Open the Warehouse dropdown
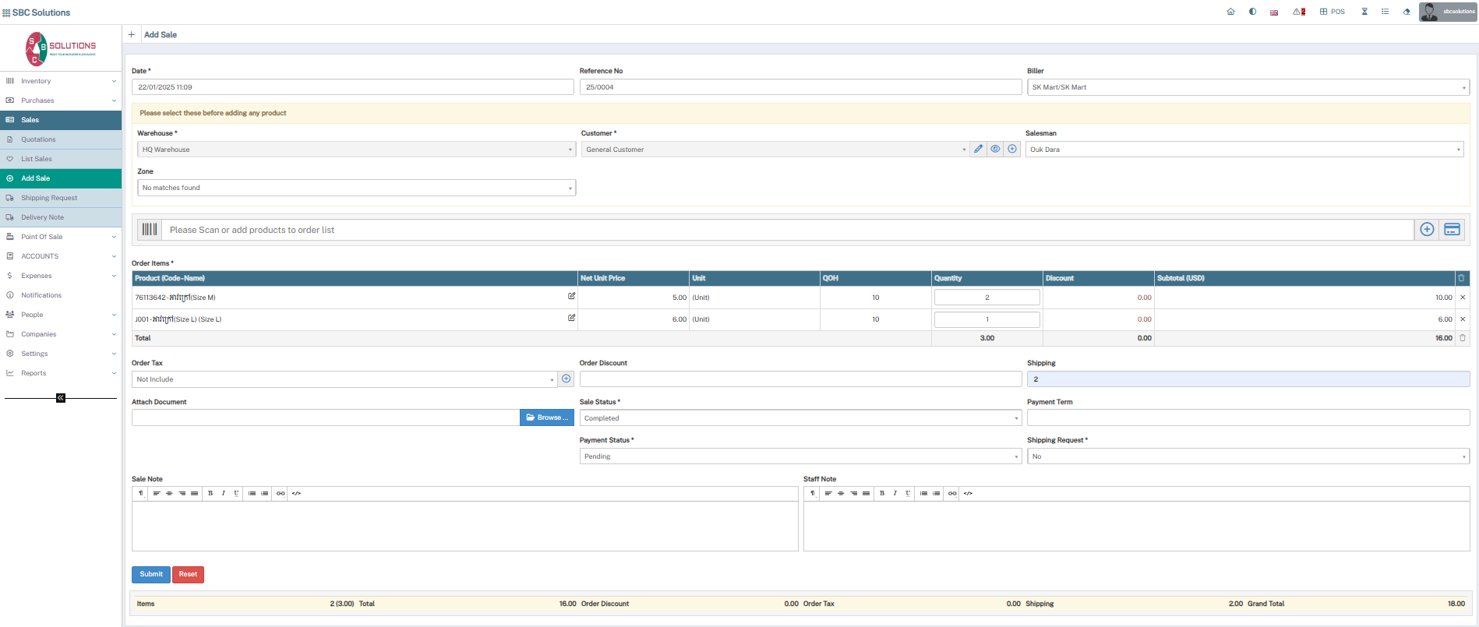Image resolution: width=1479 pixels, height=627 pixels. tap(356, 150)
